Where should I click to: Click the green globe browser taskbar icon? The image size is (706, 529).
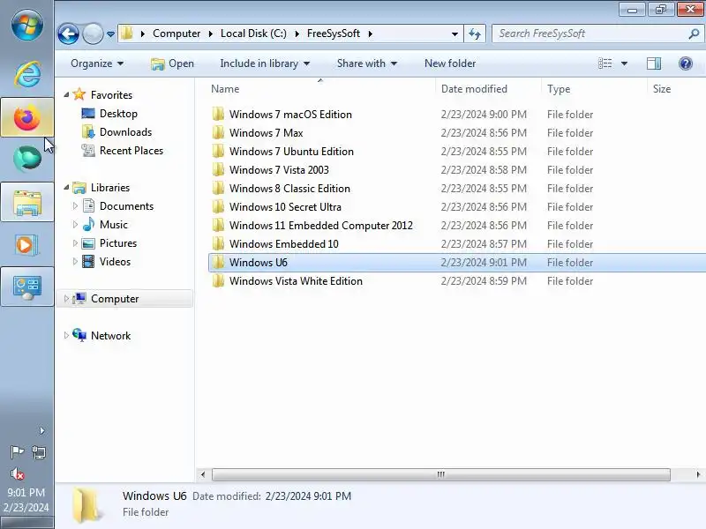coord(27,159)
